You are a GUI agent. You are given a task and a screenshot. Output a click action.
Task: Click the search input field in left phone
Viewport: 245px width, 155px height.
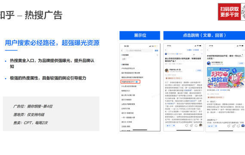139,50
